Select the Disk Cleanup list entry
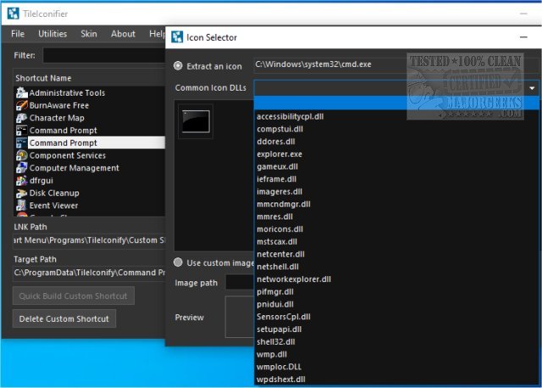Screen dimensions: 542x388 coord(90,193)
